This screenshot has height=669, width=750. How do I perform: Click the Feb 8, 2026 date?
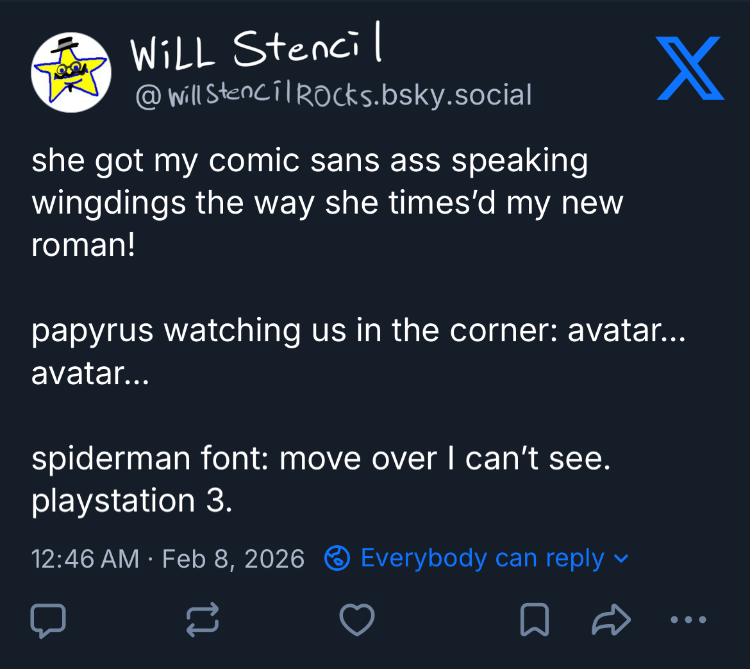[x=233, y=559]
